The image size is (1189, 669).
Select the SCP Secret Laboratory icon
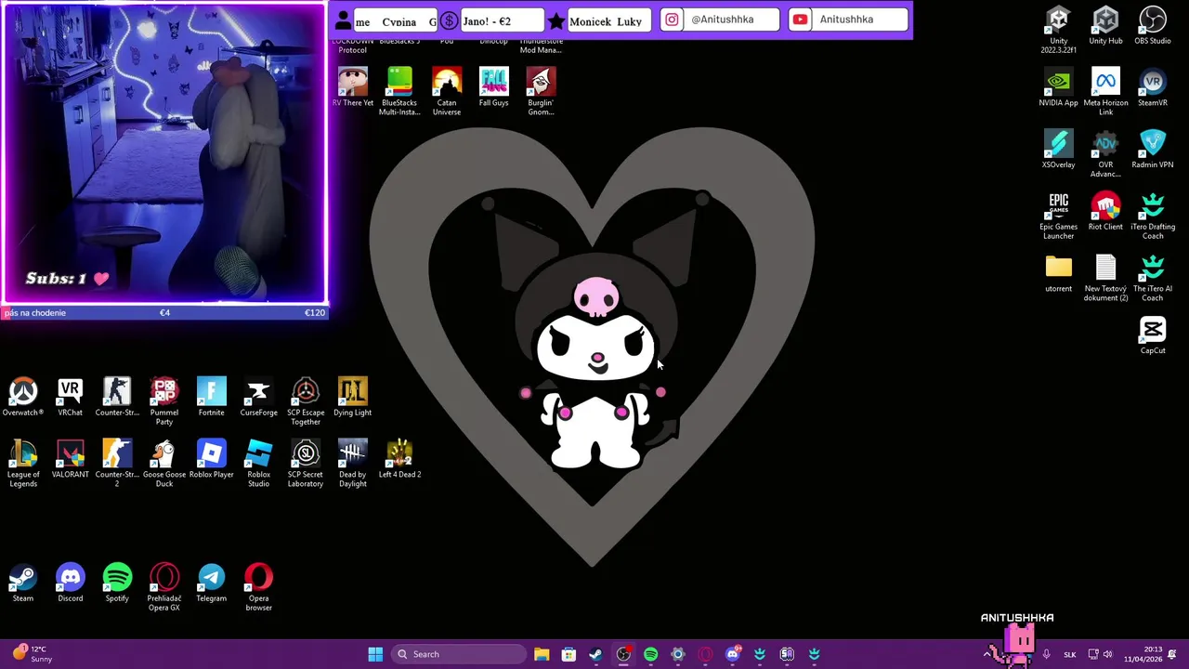[306, 464]
